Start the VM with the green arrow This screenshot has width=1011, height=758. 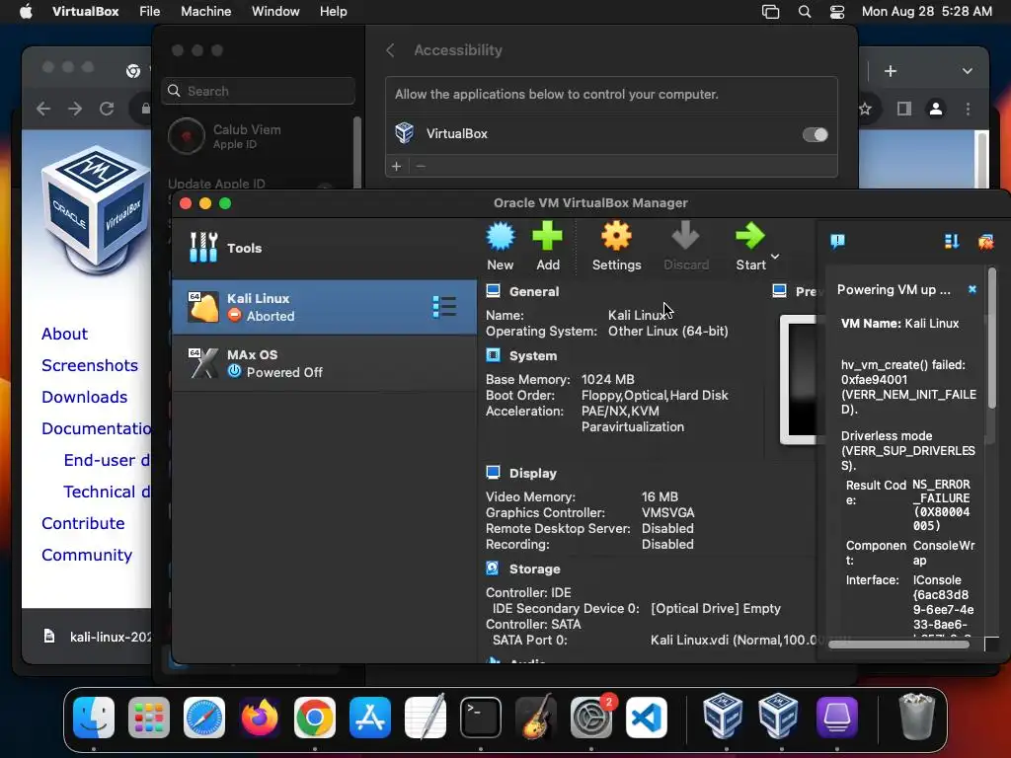750,236
